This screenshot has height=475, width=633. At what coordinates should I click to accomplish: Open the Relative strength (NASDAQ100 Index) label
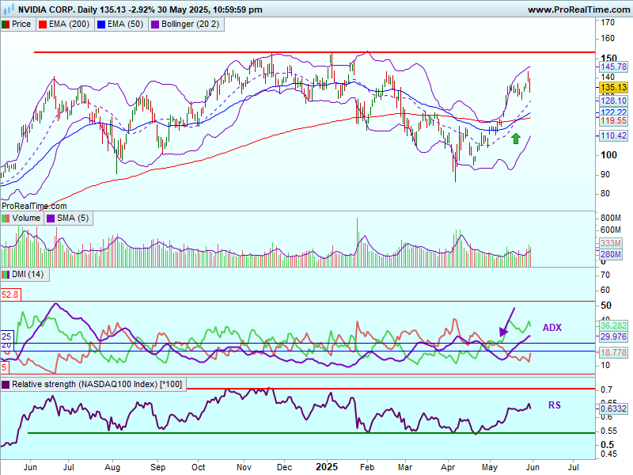point(91,385)
